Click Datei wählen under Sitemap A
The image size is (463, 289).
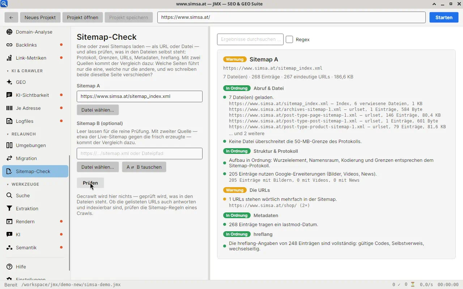pos(98,110)
